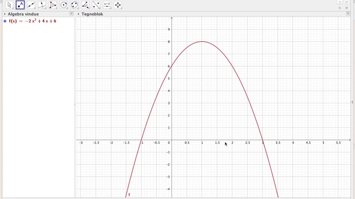Image resolution: width=355 pixels, height=199 pixels.
Task: Open sidebar arrow at right window edge
Action: 352,102
